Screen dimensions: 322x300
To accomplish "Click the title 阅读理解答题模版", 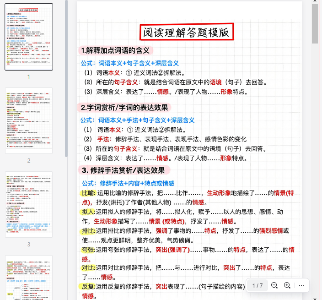I will click(187, 32).
